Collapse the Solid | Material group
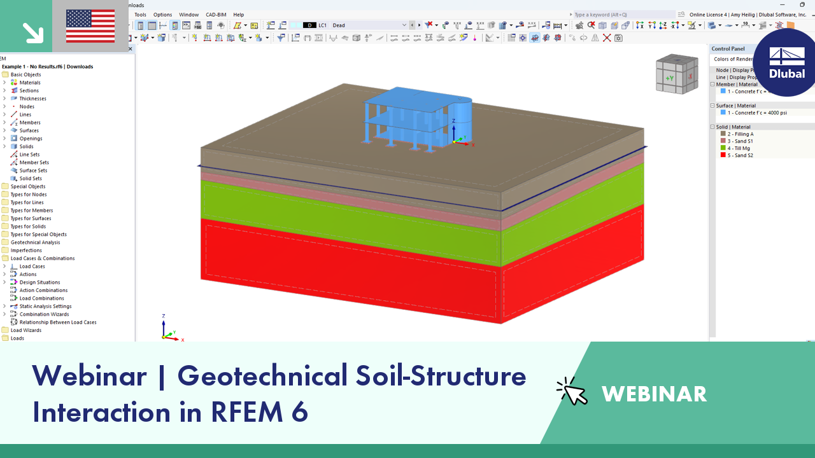This screenshot has width=815, height=458. click(712, 127)
